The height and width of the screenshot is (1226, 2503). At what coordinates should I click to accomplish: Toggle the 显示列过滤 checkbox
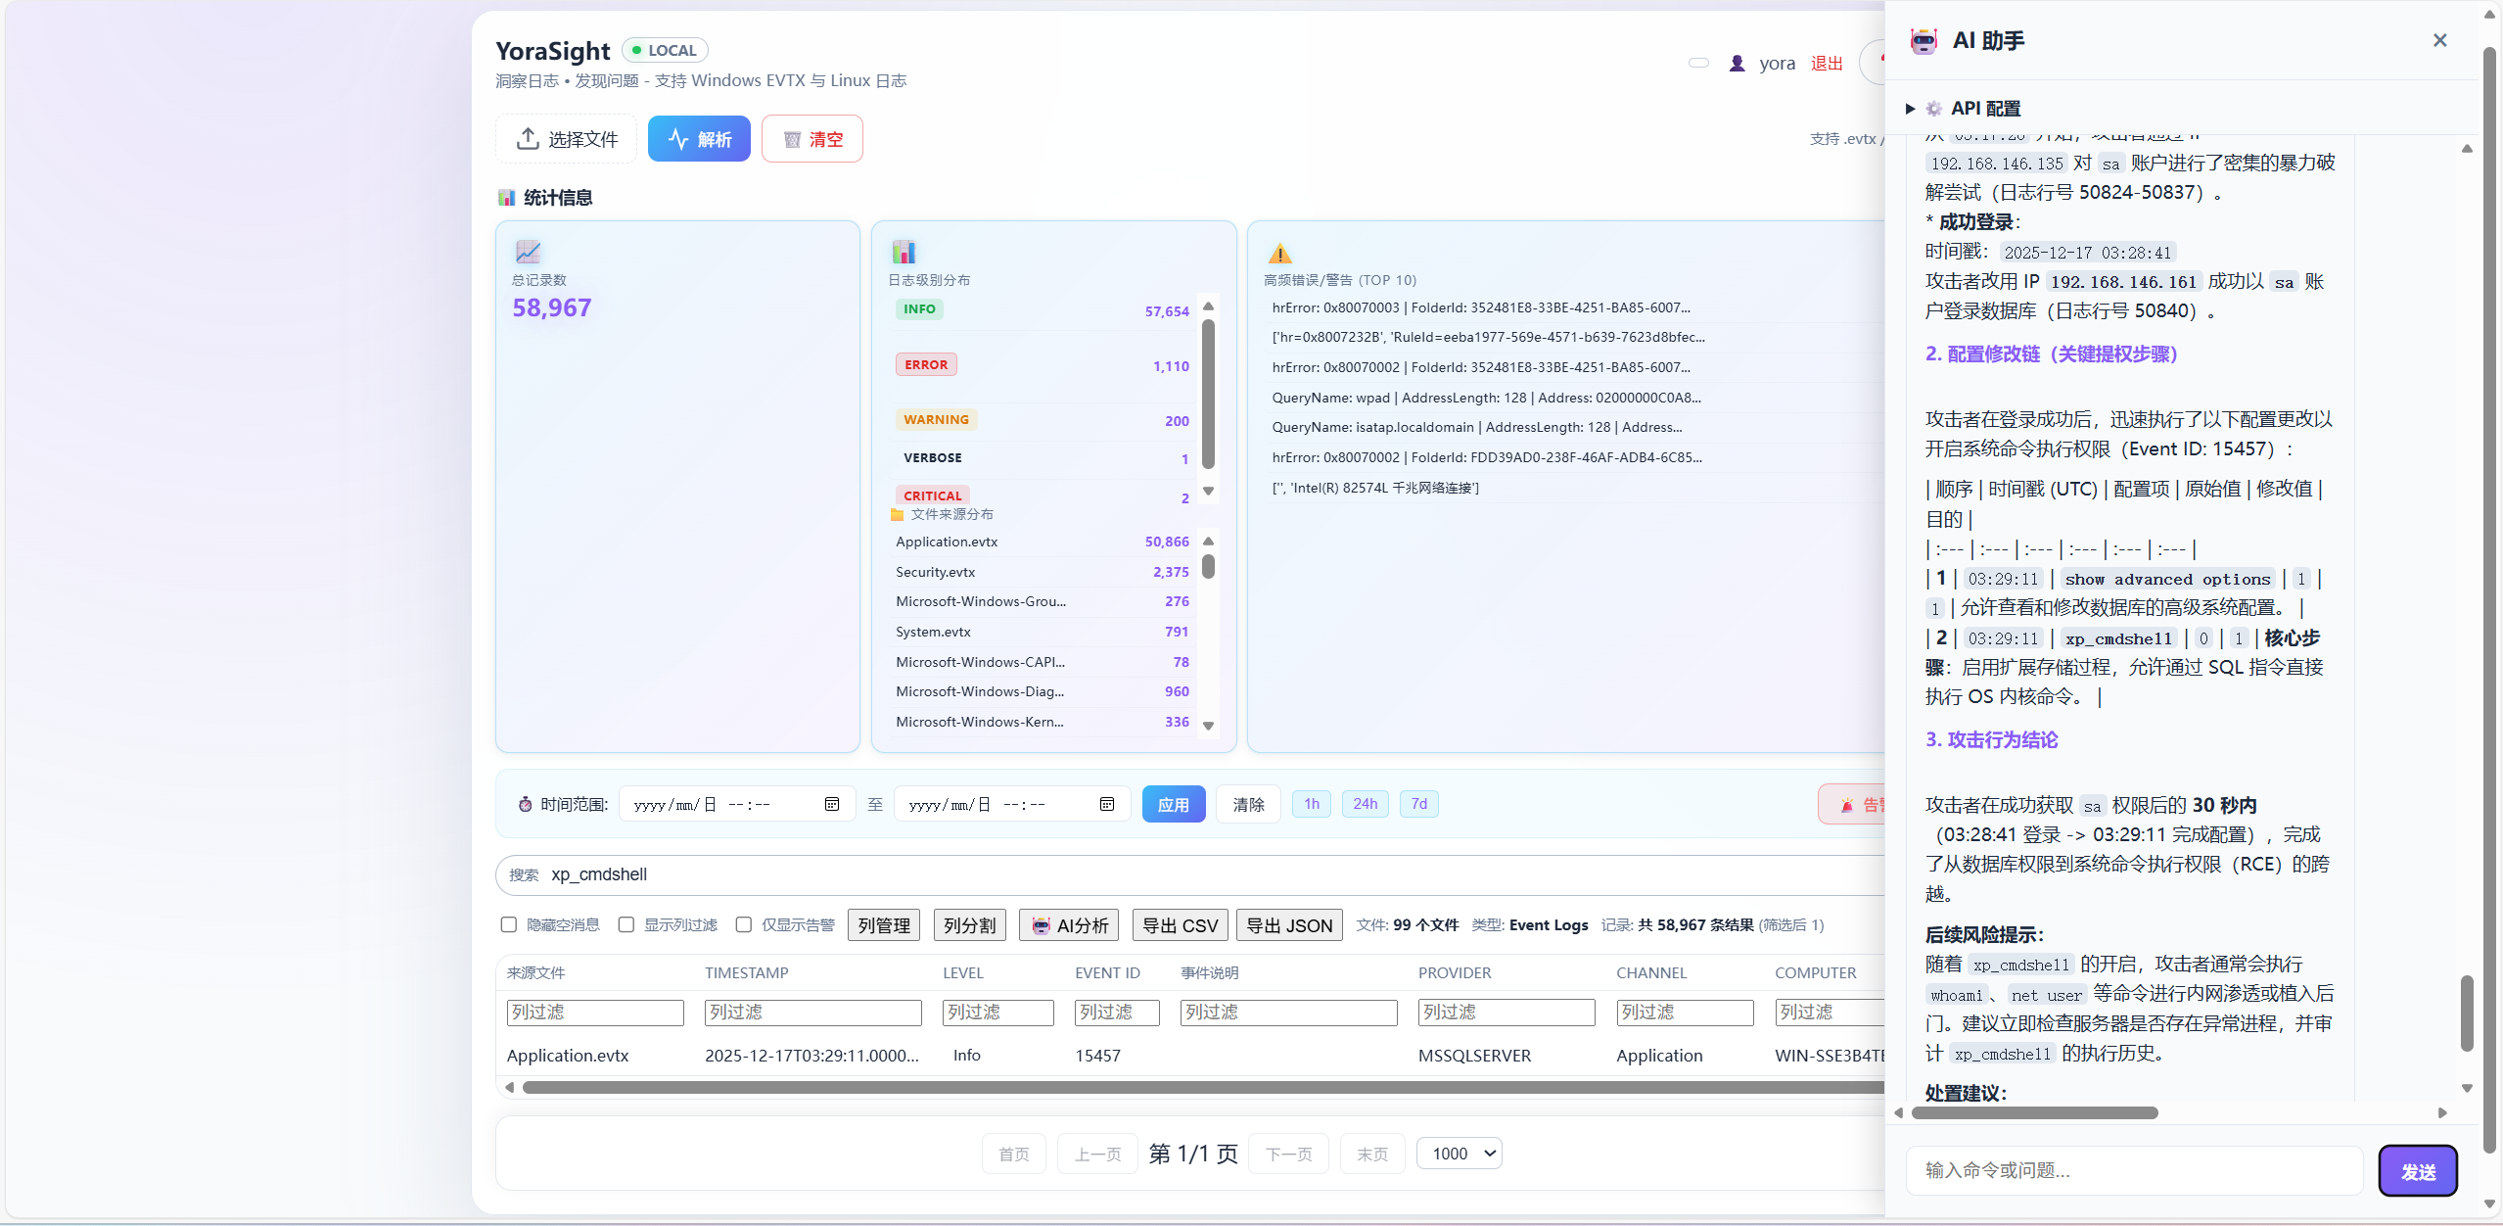click(626, 924)
